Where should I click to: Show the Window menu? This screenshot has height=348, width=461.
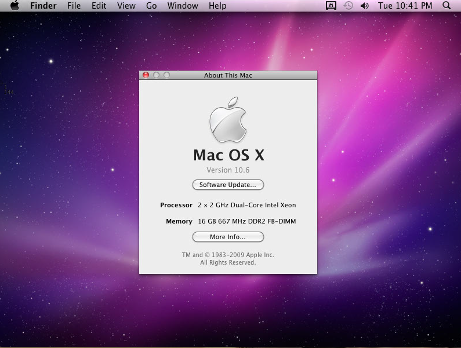[182, 6]
